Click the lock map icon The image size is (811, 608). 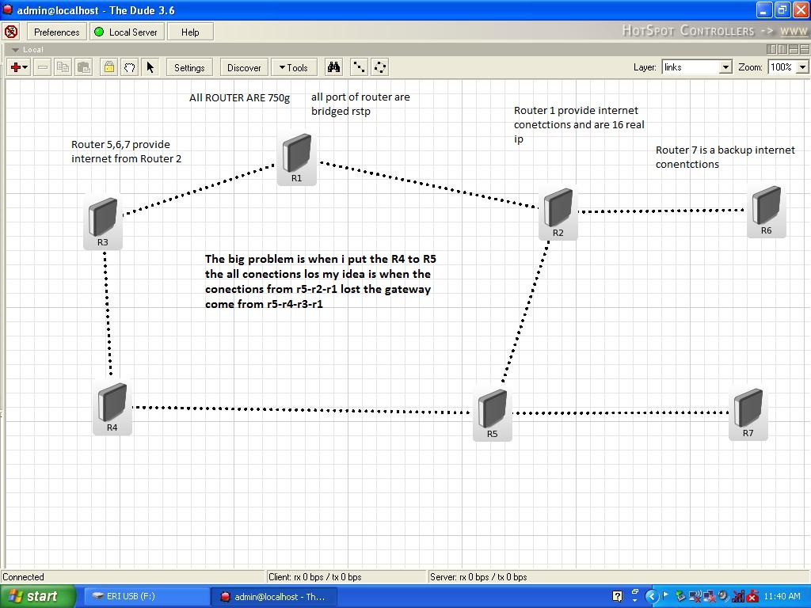click(109, 67)
